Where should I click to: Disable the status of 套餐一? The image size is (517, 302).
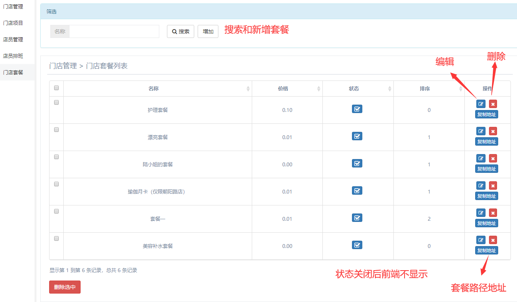click(x=357, y=218)
